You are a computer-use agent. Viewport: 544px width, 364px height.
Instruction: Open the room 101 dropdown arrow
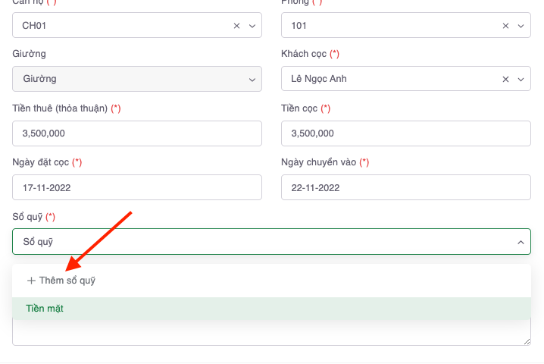[521, 26]
